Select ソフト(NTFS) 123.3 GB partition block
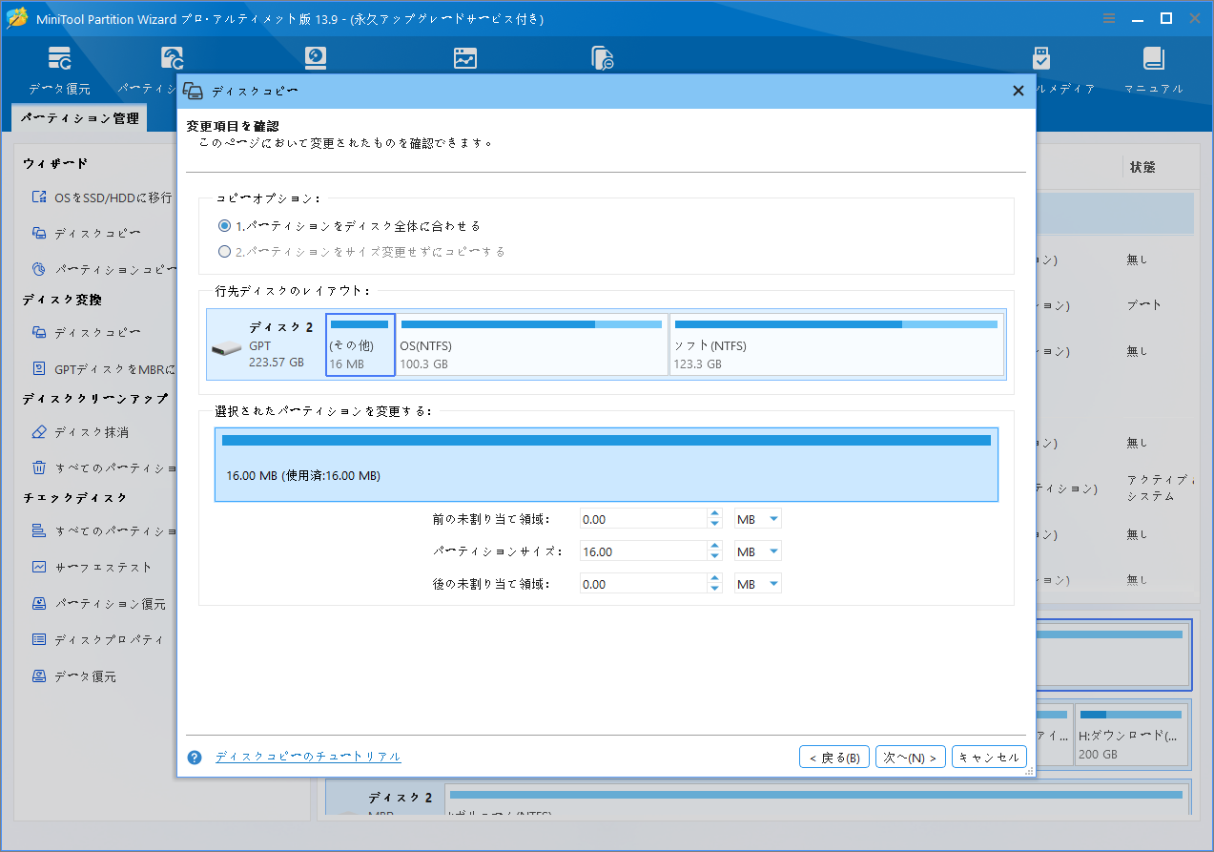The image size is (1214, 852). 837,344
